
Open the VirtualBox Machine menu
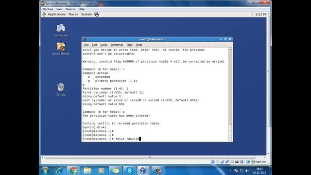pos(48,9)
